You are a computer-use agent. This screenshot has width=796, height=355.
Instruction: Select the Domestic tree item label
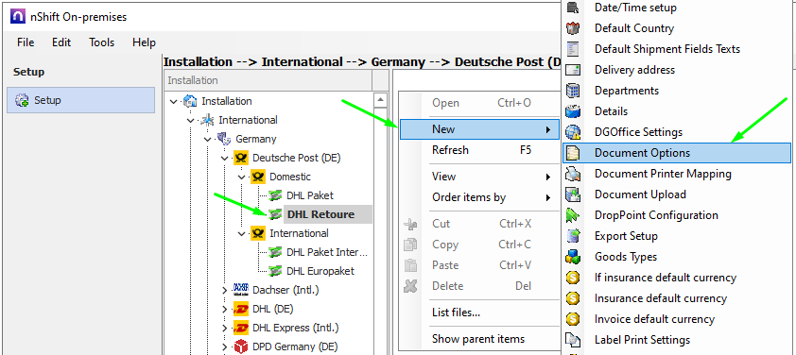coord(290,177)
